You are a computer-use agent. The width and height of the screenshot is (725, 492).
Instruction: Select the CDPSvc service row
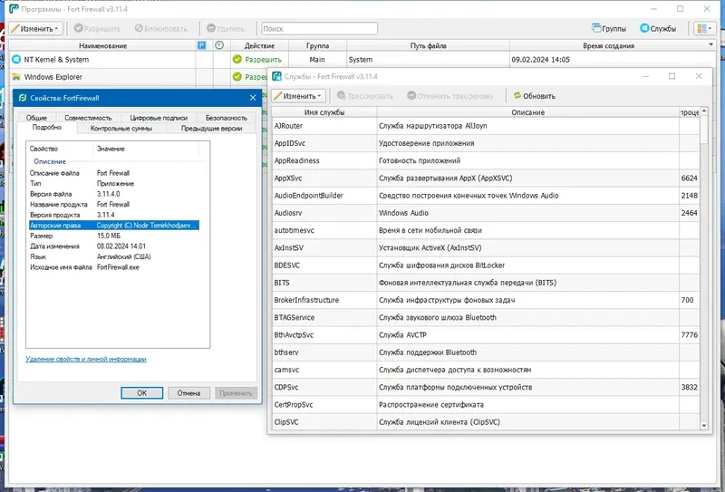click(486, 387)
